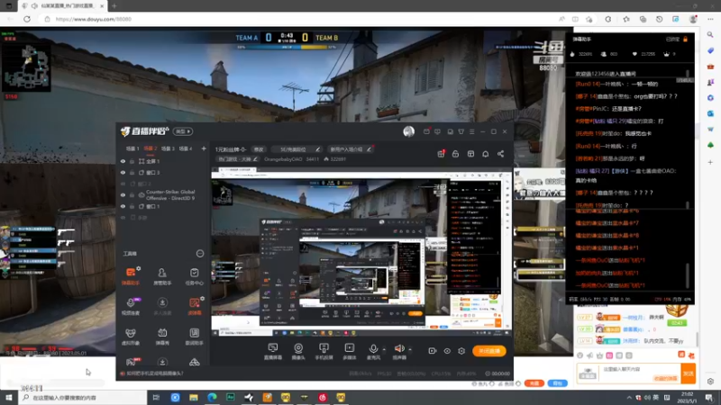Open Microsoft Edge from the taskbar
Viewport: 721px width, 405px height.
point(212,398)
